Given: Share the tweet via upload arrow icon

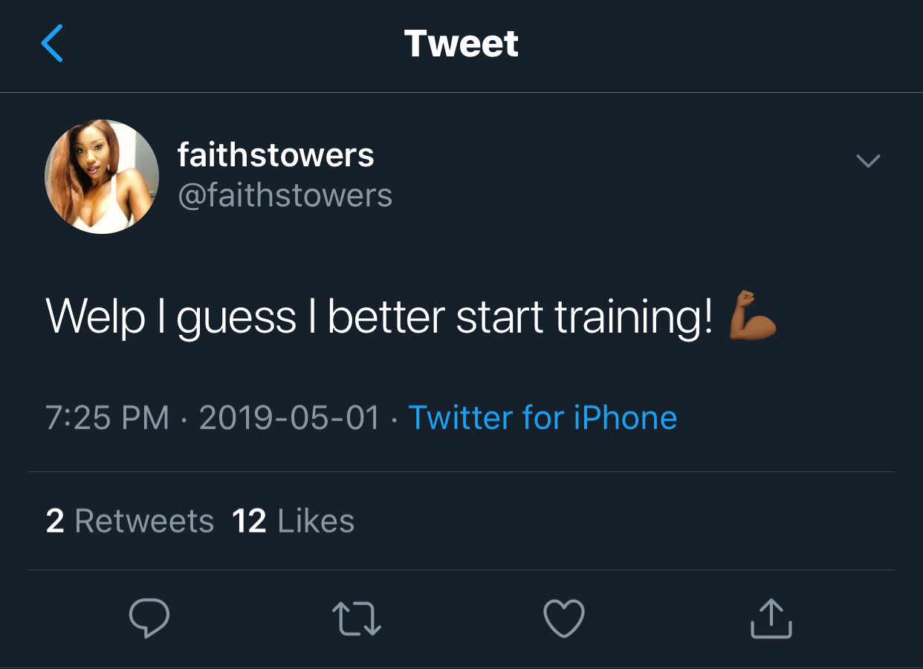Looking at the screenshot, I should [771, 618].
